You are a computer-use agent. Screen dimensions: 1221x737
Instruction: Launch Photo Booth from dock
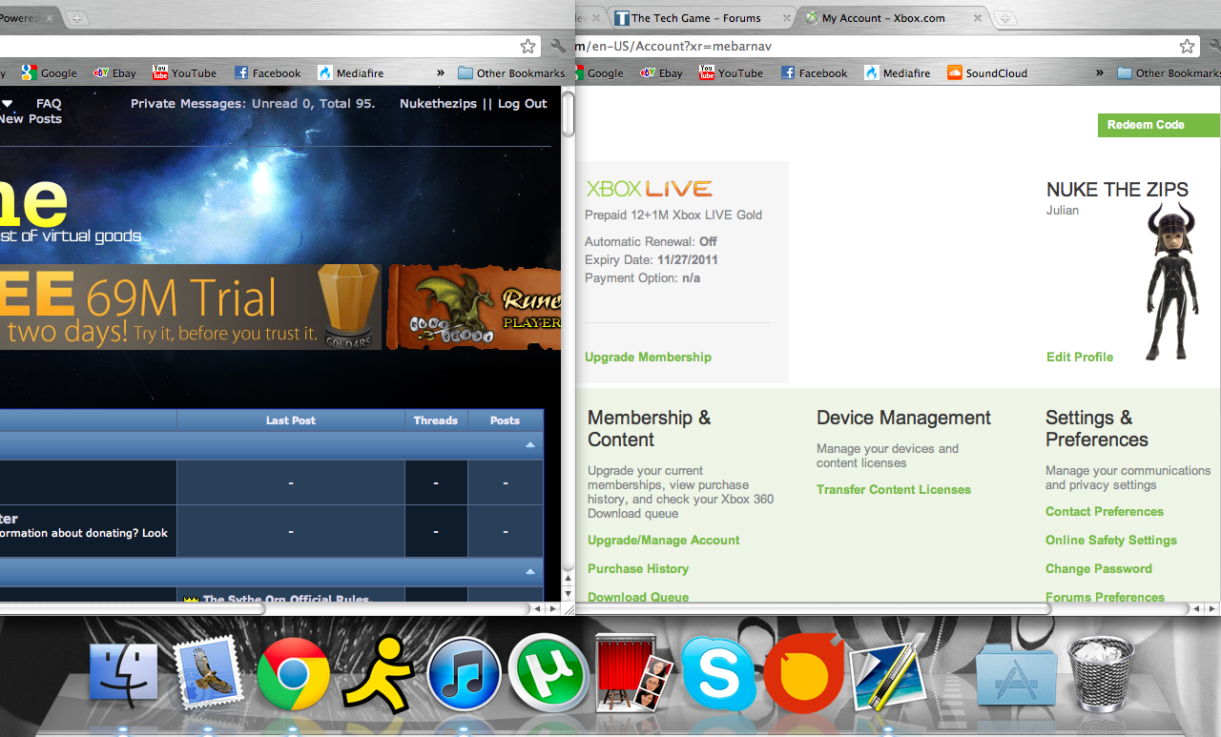point(633,674)
